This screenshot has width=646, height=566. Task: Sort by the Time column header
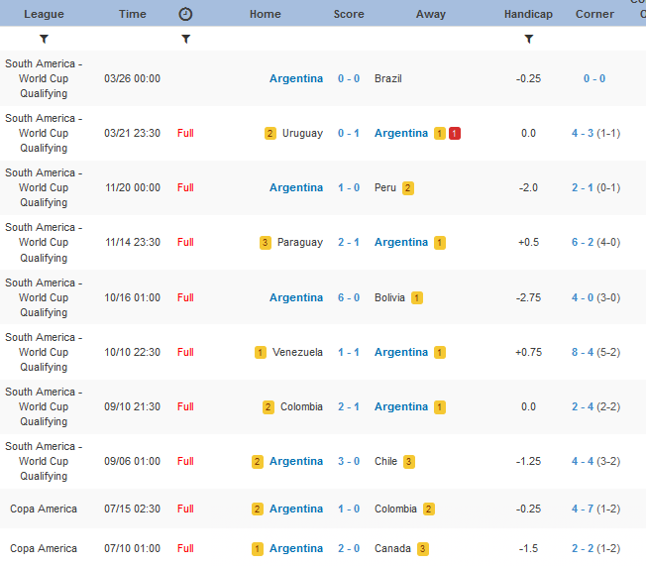[x=132, y=14]
